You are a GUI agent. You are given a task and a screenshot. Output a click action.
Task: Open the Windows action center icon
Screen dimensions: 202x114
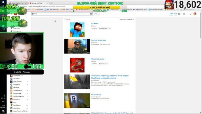pyautogui.click(x=3, y=111)
